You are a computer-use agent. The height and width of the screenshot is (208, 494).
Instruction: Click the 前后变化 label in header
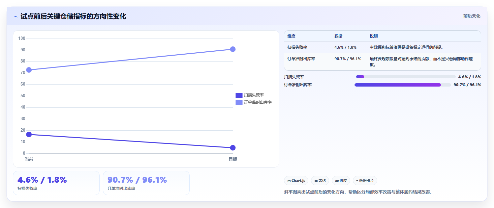tap(472, 16)
